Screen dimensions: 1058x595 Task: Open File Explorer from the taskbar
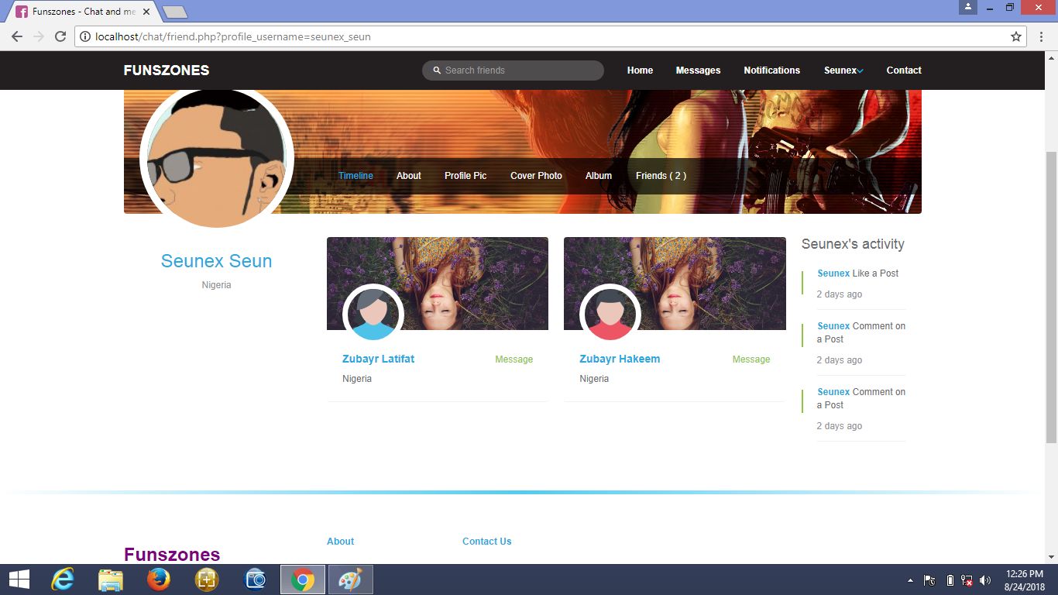(x=111, y=580)
